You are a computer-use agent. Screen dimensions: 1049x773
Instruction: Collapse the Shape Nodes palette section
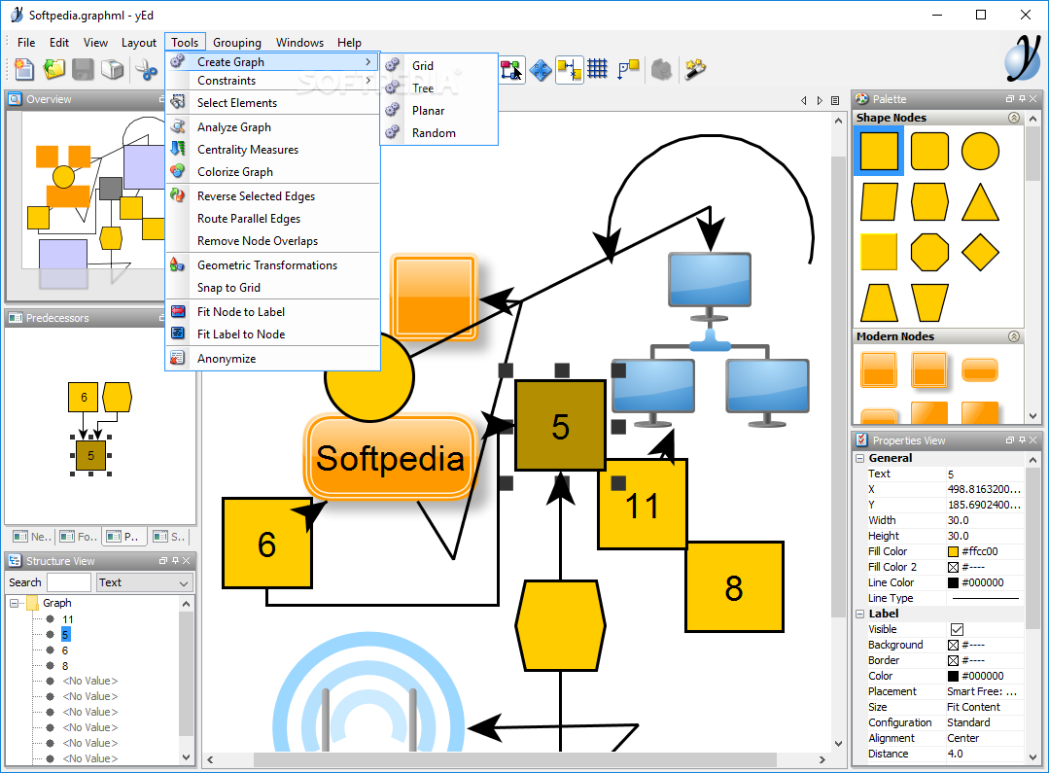[1014, 118]
